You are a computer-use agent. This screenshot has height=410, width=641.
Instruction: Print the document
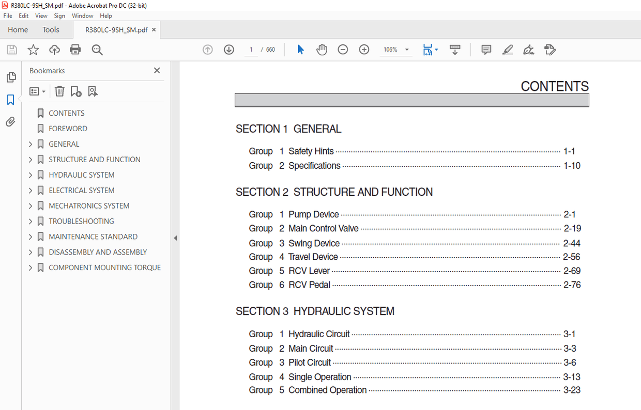pos(75,49)
